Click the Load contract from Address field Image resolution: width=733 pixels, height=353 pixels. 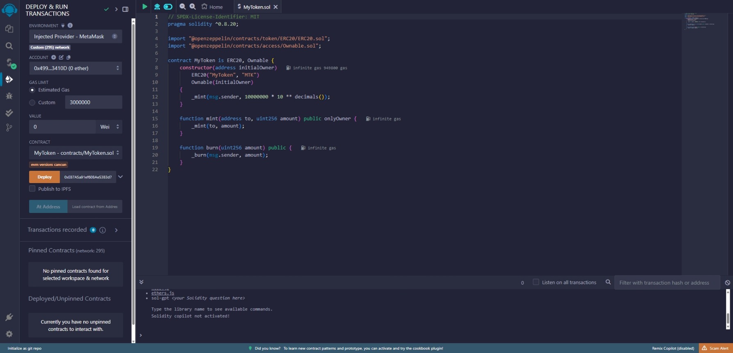[x=95, y=207]
